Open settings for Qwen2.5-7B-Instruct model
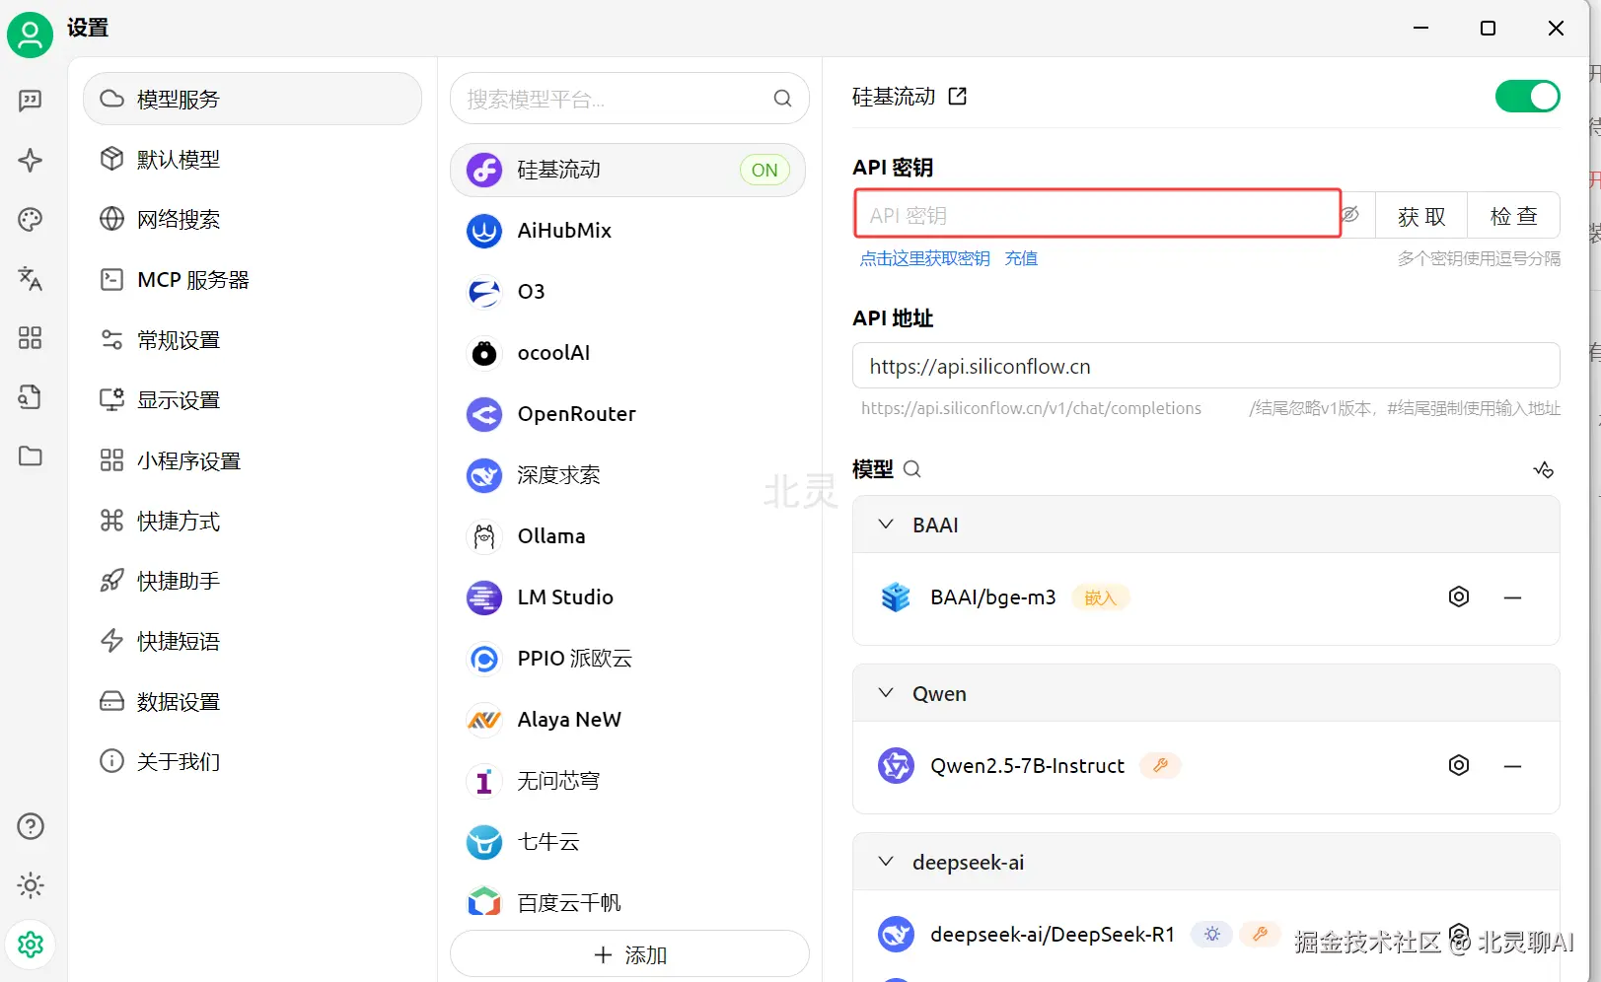This screenshot has height=982, width=1601. pyautogui.click(x=1459, y=765)
